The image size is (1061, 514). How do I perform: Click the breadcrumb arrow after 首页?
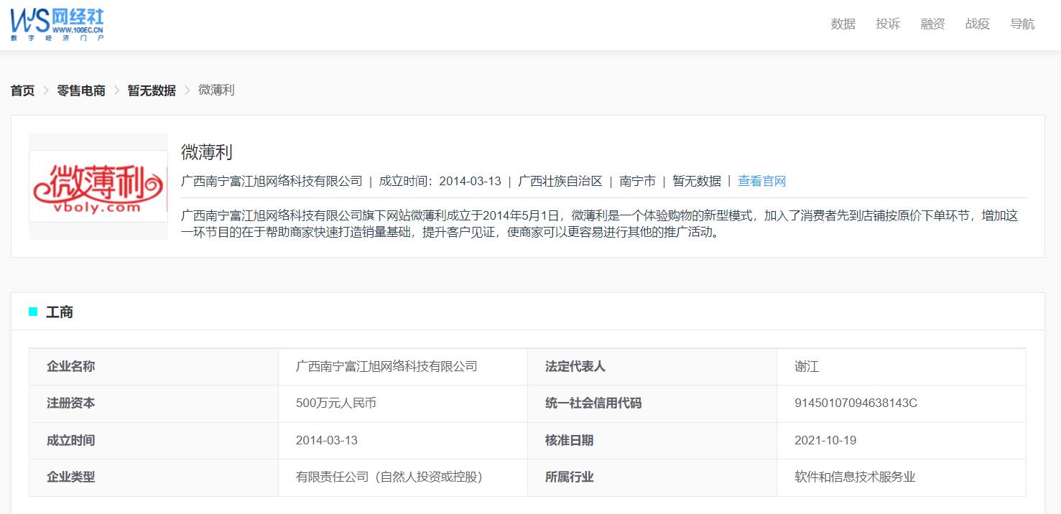click(46, 90)
